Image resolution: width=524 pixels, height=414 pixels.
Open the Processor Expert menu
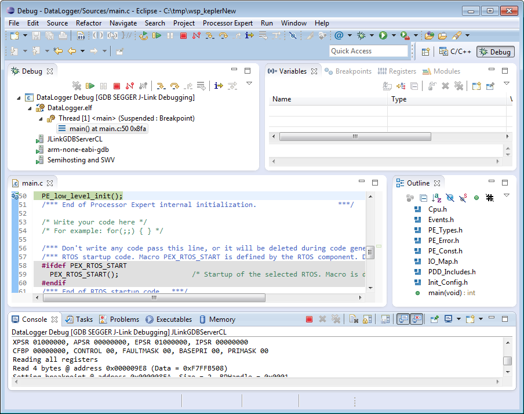coord(227,23)
